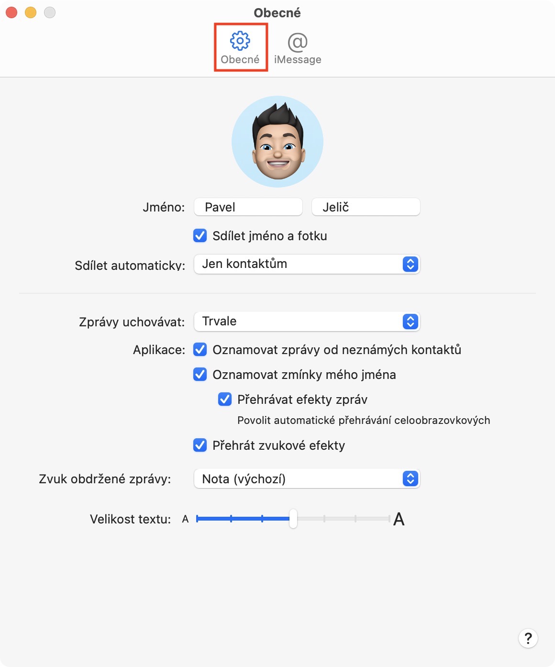Toggle 'Oznamovat zprávy od neznámých kontaktů'
The image size is (555, 667).
(200, 350)
